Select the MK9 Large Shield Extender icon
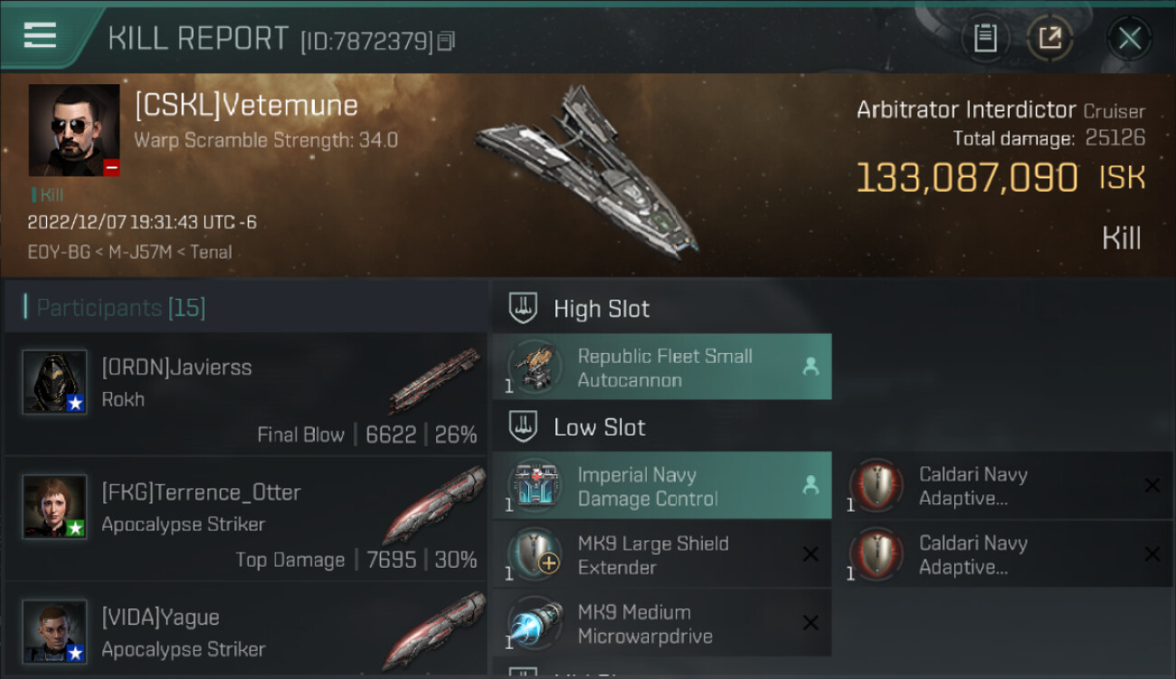Screen dimensions: 1176x679 534,555
